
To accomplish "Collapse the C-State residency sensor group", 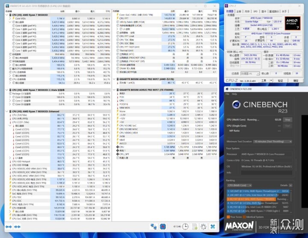I will coord(7,90).
